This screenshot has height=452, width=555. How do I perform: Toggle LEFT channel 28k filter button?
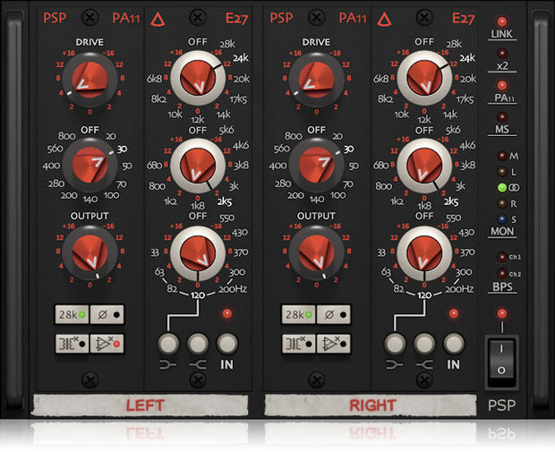72,314
